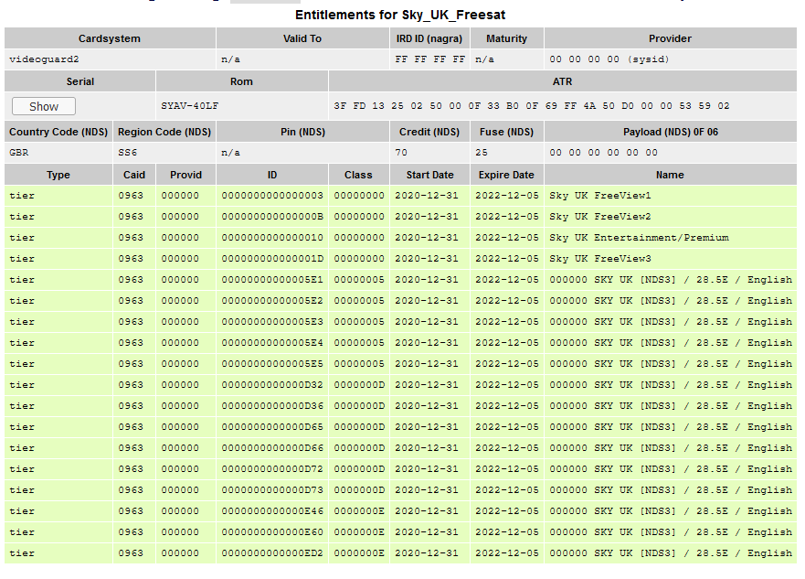Viewport: 805px width, 579px height.
Task: Select tier ID 0000000000000D32
Action: point(272,385)
